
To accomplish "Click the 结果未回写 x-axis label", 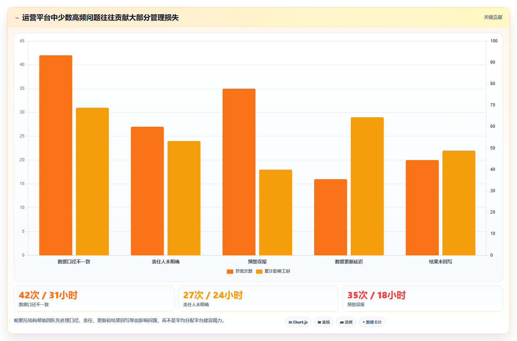I will (440, 262).
